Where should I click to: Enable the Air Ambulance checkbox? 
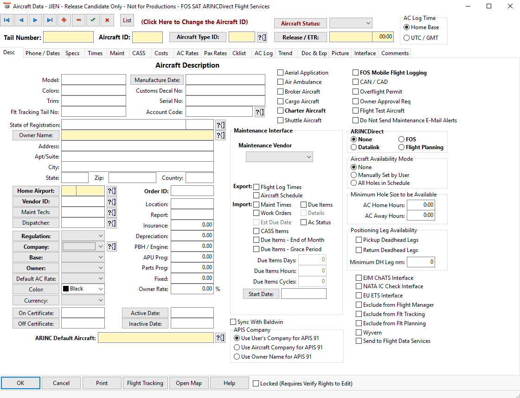coord(281,82)
